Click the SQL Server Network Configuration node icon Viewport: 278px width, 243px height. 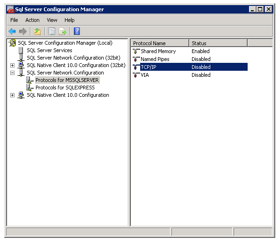point(21,73)
